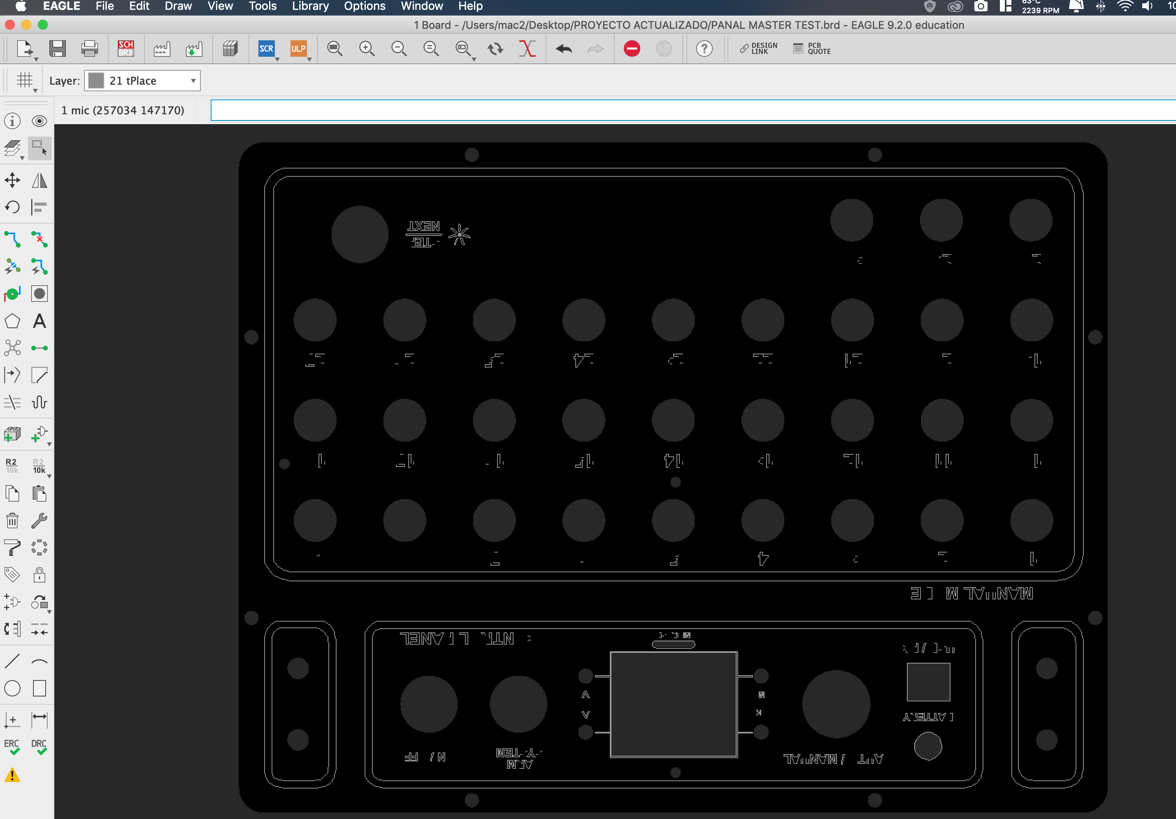Screen dimensions: 1176x819
Task: Activate the Show highlight tool
Action: (x=40, y=121)
